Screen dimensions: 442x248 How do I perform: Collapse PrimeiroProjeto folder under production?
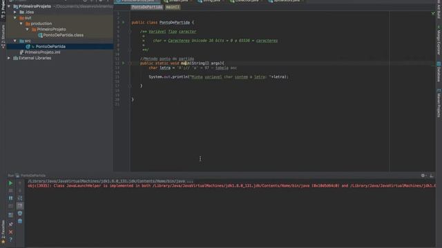click(28, 29)
